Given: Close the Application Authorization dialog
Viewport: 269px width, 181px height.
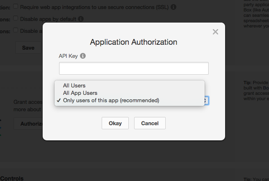Looking at the screenshot, I should (x=215, y=32).
